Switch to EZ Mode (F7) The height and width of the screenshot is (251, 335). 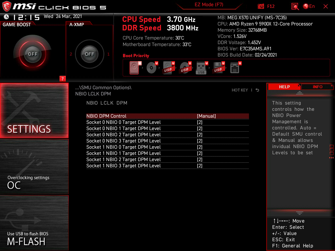(x=209, y=5)
